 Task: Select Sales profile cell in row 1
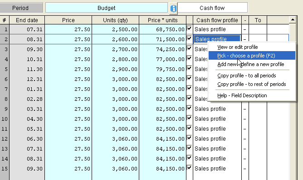tap(217, 29)
